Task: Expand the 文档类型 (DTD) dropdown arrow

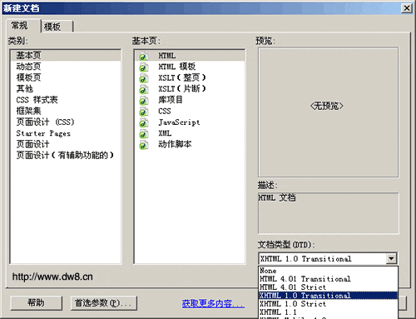Action: click(x=391, y=259)
